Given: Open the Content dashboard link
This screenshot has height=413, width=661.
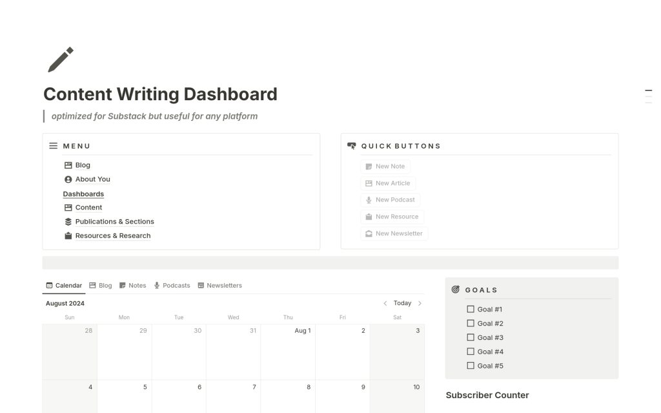Looking at the screenshot, I should click(x=88, y=207).
